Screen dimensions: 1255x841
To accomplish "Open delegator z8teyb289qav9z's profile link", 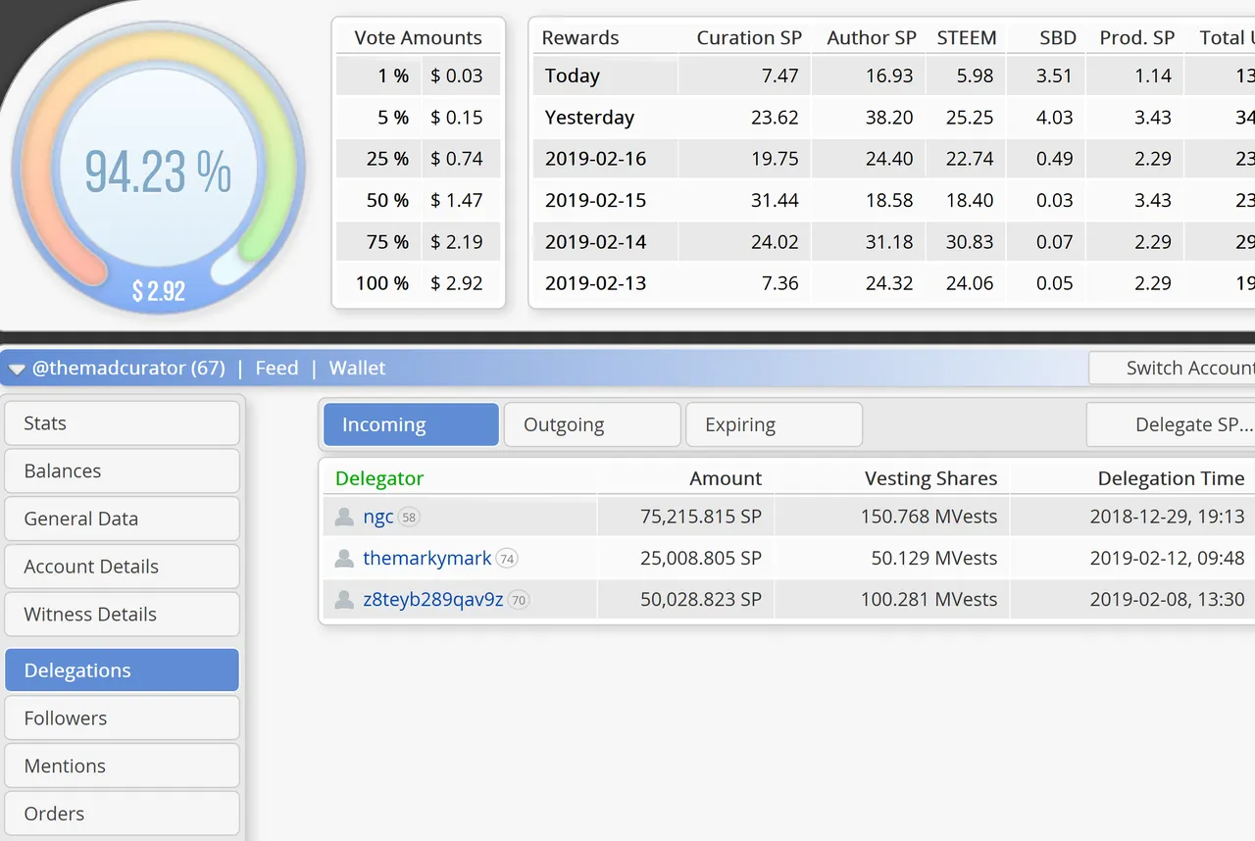I will (433, 599).
